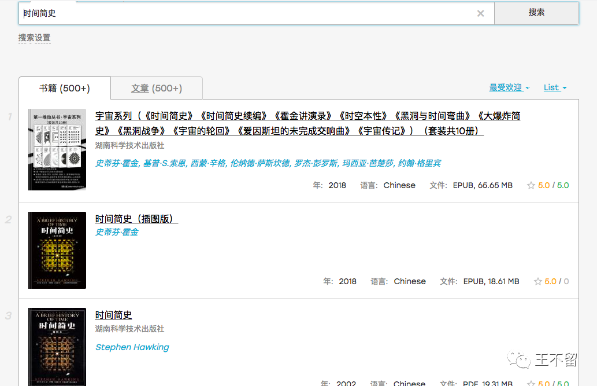Click the first result's cover thumbnail
The height and width of the screenshot is (386, 597).
pyautogui.click(x=57, y=149)
